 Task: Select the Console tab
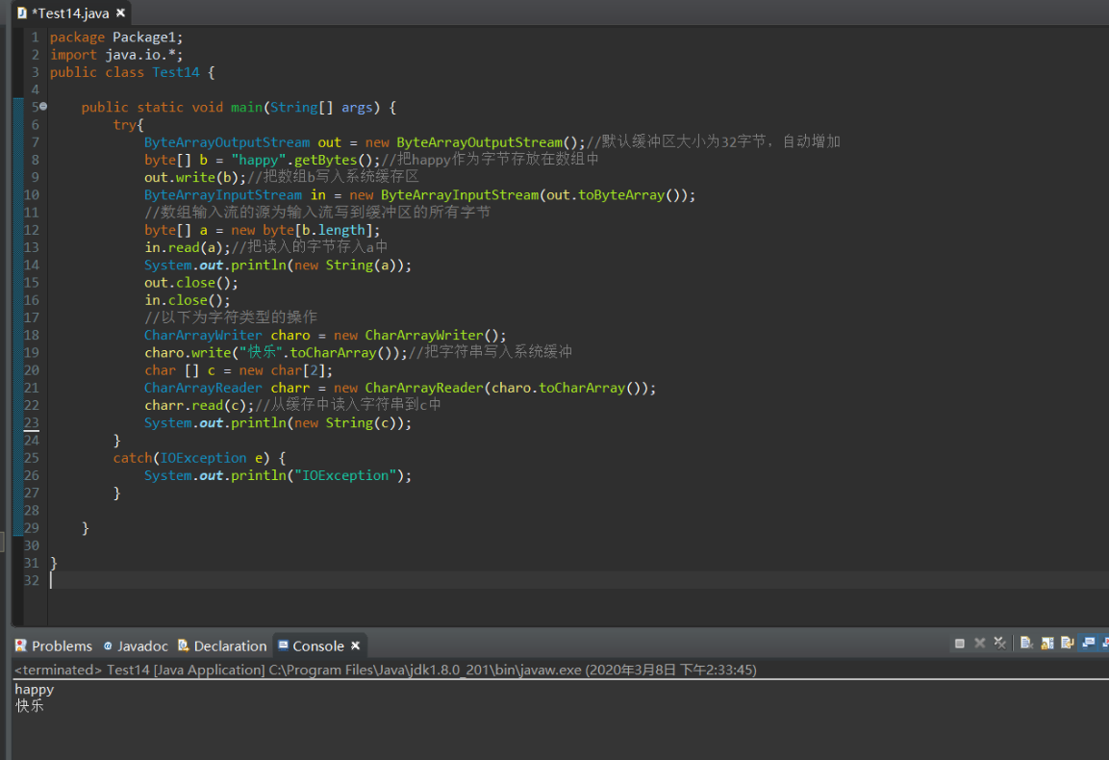coord(317,646)
